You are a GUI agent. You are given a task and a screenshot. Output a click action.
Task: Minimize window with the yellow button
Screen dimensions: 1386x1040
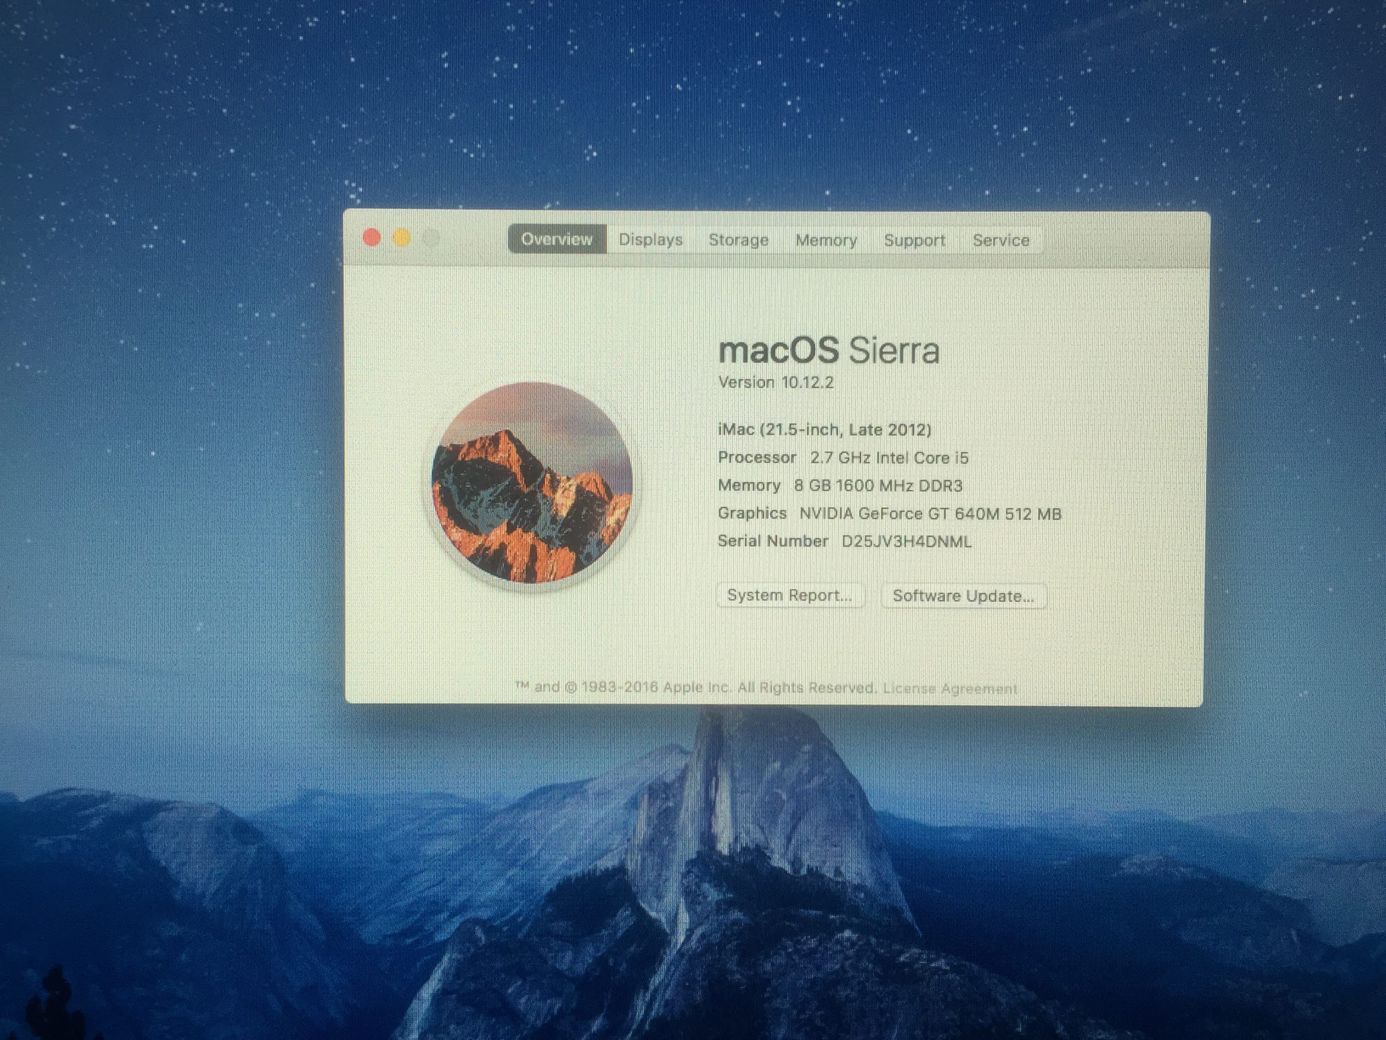[402, 238]
